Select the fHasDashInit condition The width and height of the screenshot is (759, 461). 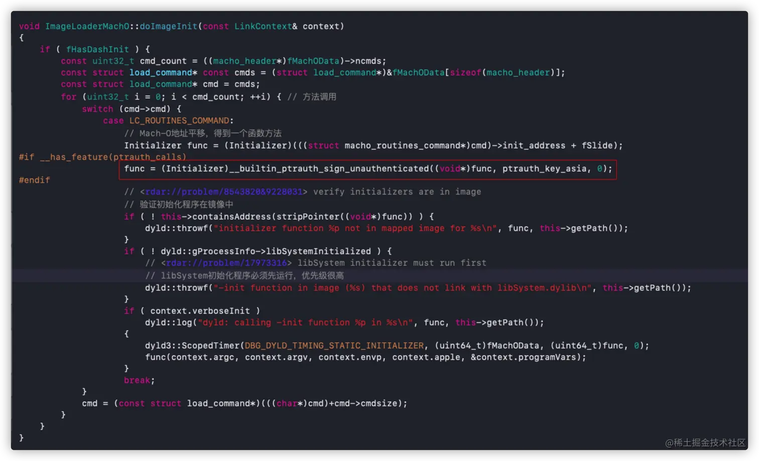97,49
